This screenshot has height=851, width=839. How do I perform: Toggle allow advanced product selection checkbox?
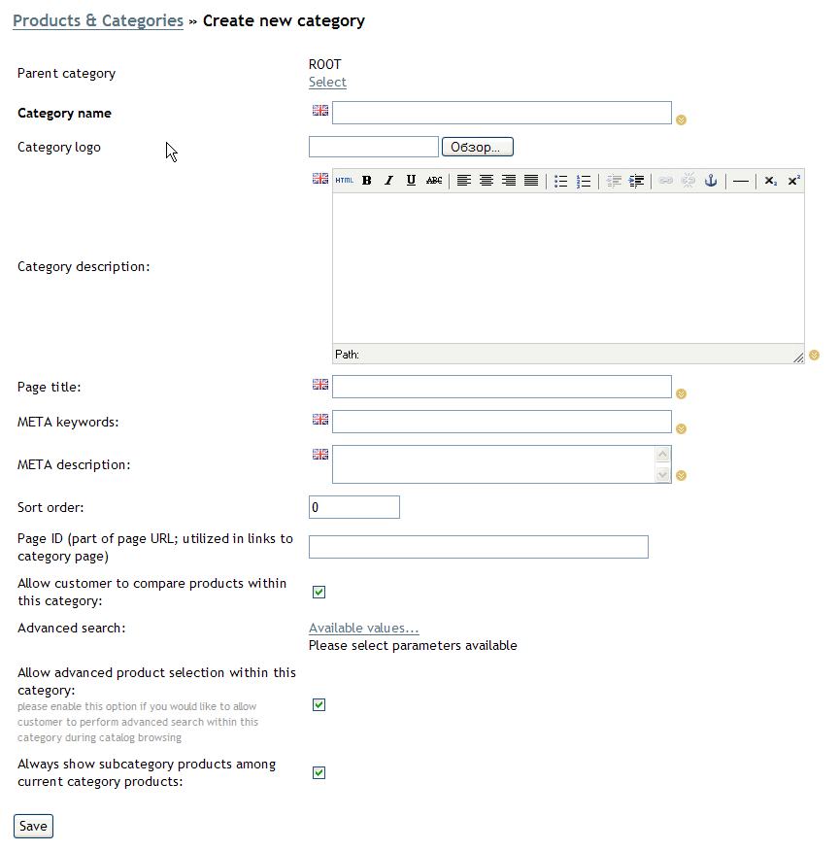[x=319, y=705]
